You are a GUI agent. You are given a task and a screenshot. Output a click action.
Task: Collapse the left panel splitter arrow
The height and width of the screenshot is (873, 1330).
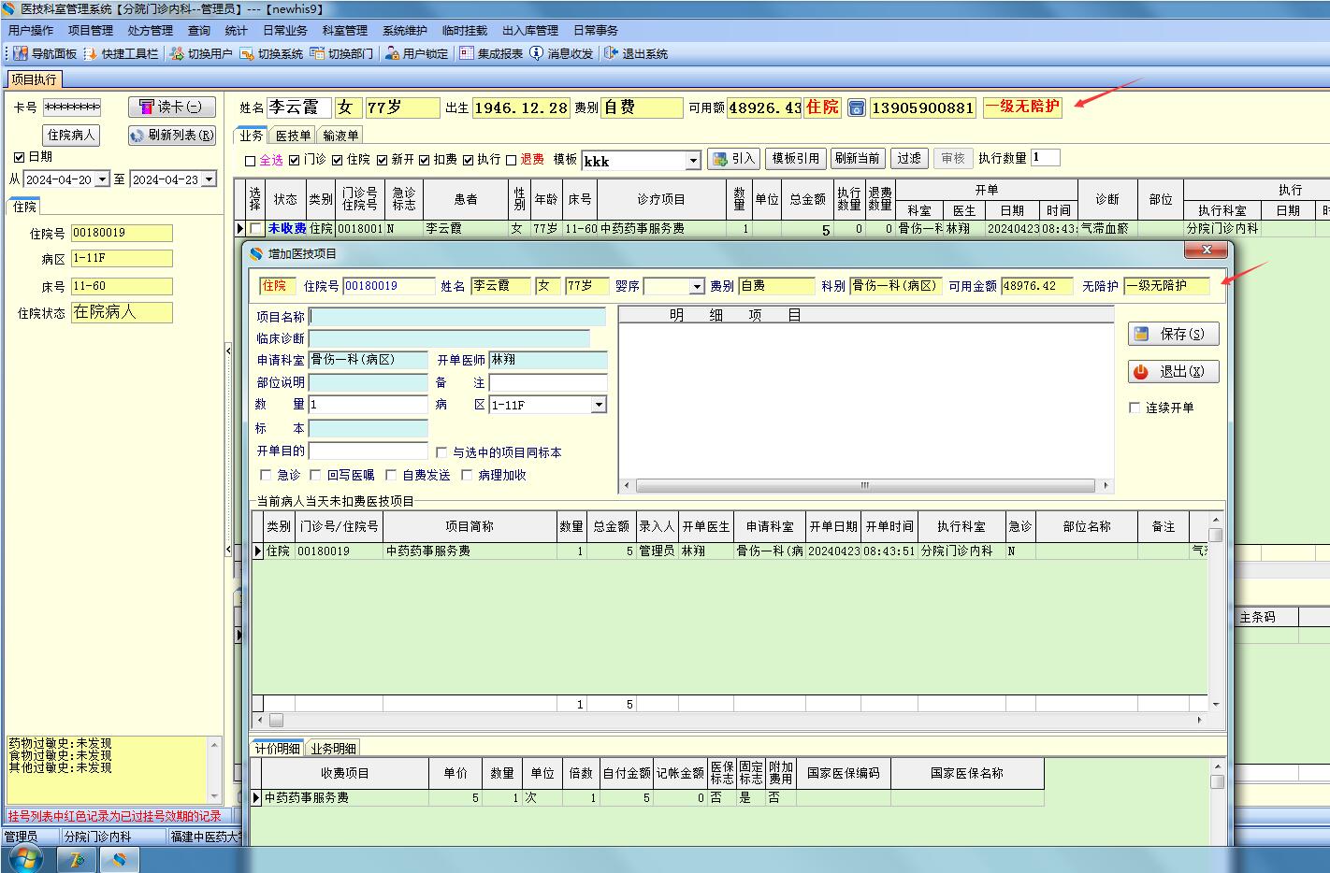point(228,351)
